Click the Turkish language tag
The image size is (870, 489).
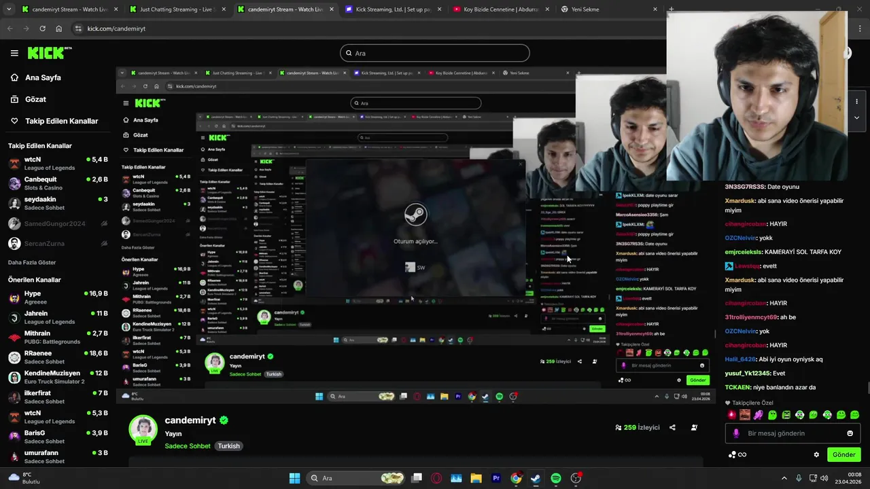(x=229, y=446)
